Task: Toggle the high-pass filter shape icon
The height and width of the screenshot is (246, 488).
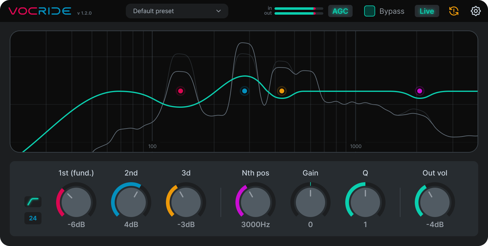Action: (33, 202)
